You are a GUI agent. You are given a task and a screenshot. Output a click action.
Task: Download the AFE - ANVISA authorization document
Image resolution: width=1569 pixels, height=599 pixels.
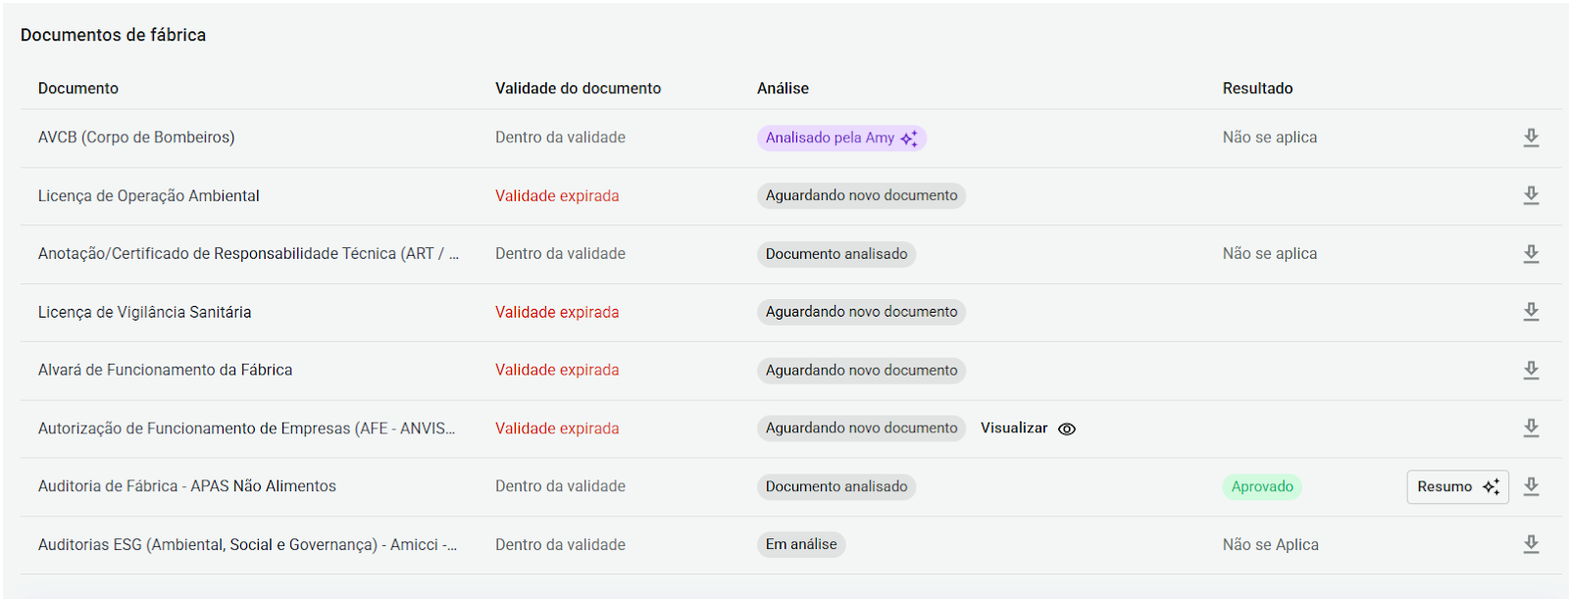[1531, 428]
